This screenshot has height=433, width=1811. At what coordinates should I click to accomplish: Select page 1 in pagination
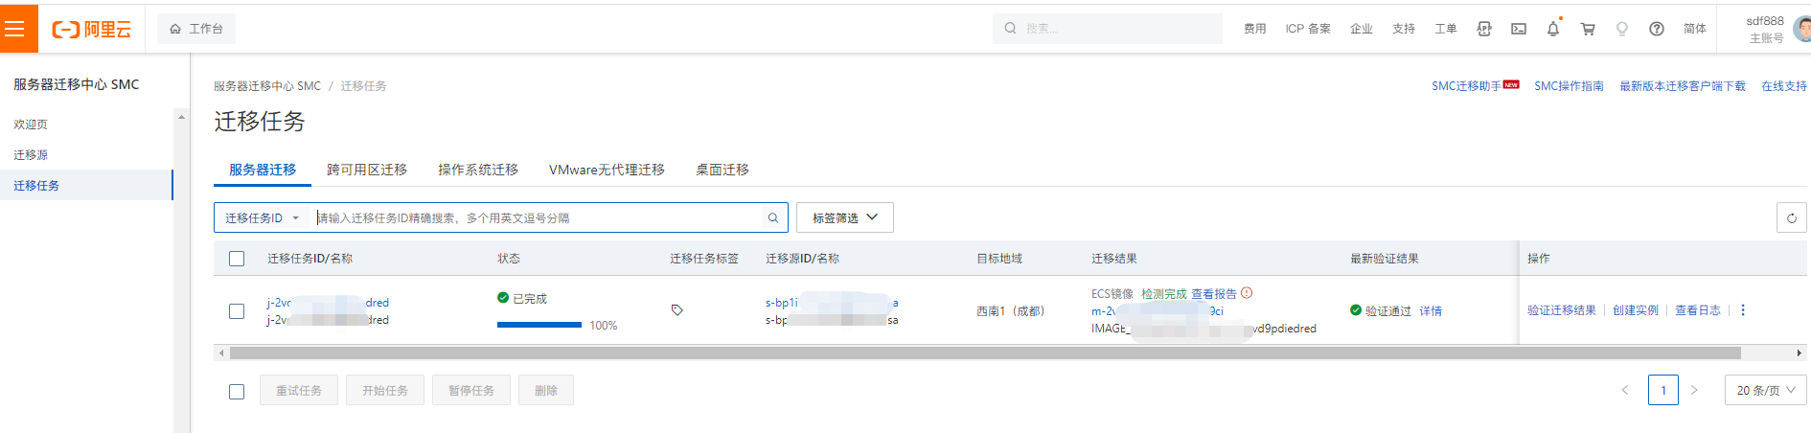(x=1663, y=390)
